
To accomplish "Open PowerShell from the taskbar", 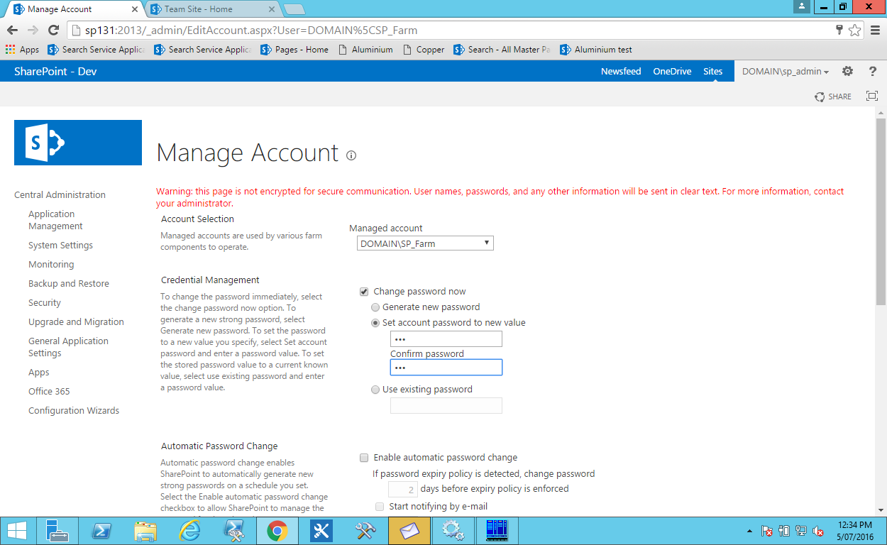I will 101,530.
